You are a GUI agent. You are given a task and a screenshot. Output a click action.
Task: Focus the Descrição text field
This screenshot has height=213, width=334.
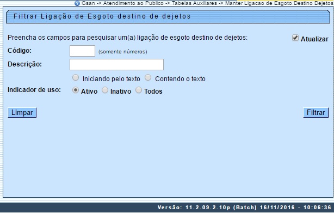pos(116,65)
